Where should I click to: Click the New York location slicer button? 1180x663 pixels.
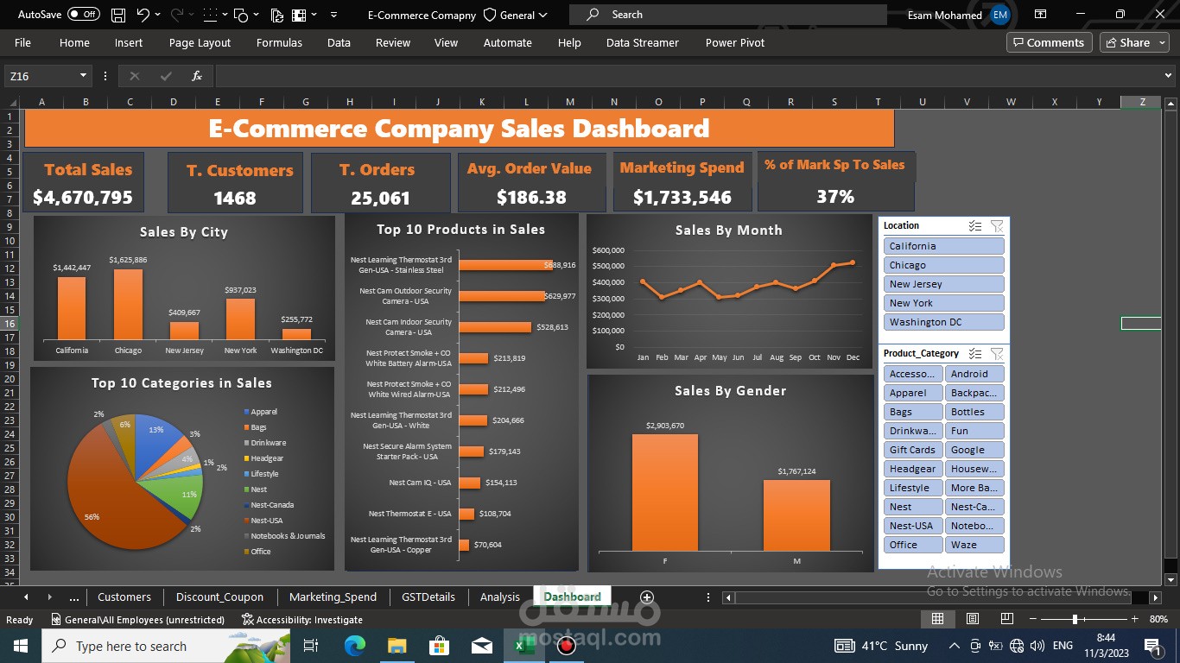pyautogui.click(x=943, y=303)
